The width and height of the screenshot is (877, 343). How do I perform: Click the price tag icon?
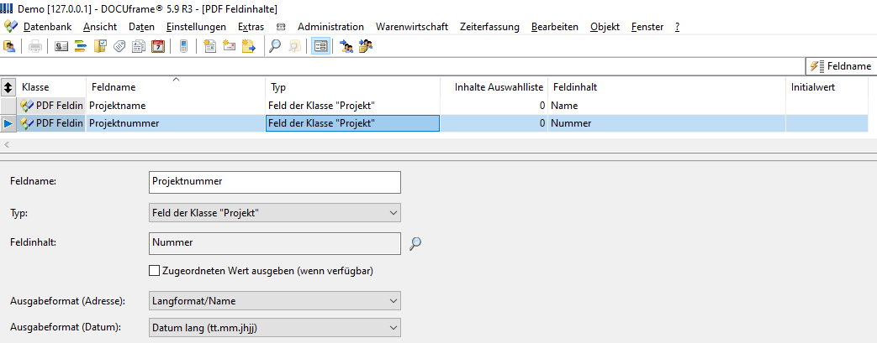(119, 46)
